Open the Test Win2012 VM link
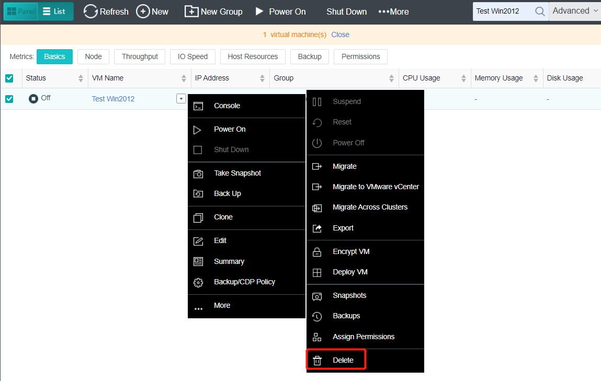This screenshot has width=601, height=381. click(113, 99)
